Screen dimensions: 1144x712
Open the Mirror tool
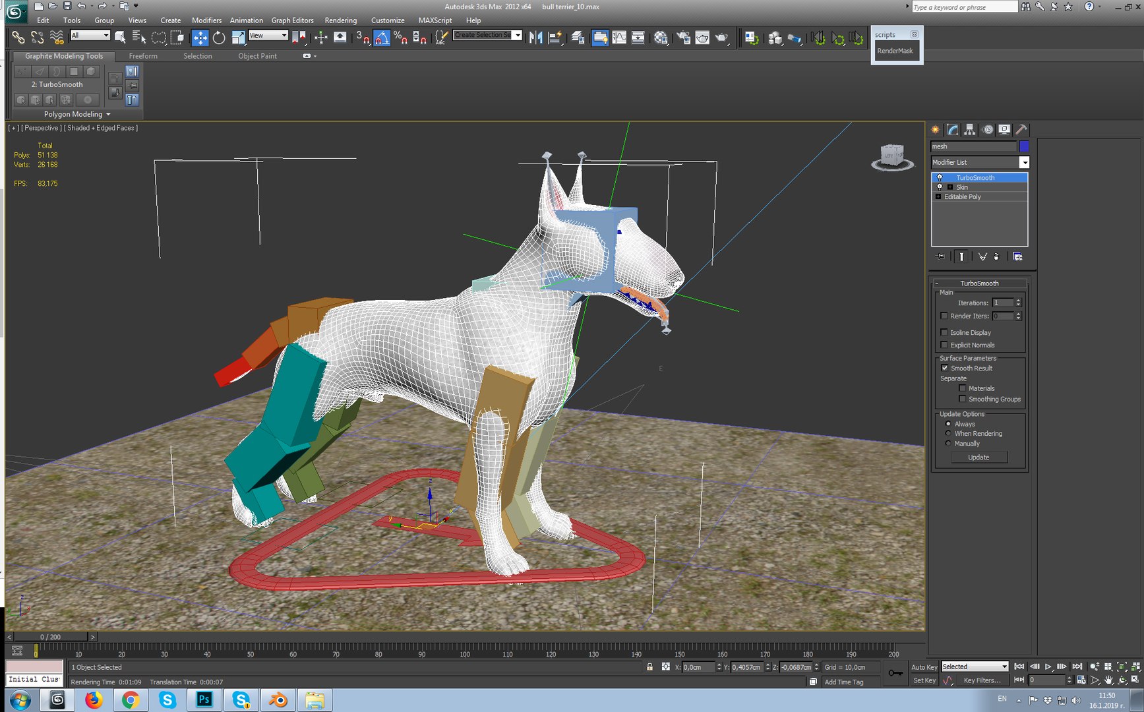pyautogui.click(x=535, y=38)
